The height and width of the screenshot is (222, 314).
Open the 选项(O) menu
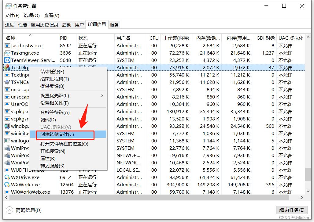(31, 15)
